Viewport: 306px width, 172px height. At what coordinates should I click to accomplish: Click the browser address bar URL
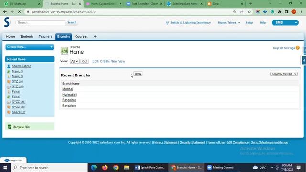[x=64, y=11]
